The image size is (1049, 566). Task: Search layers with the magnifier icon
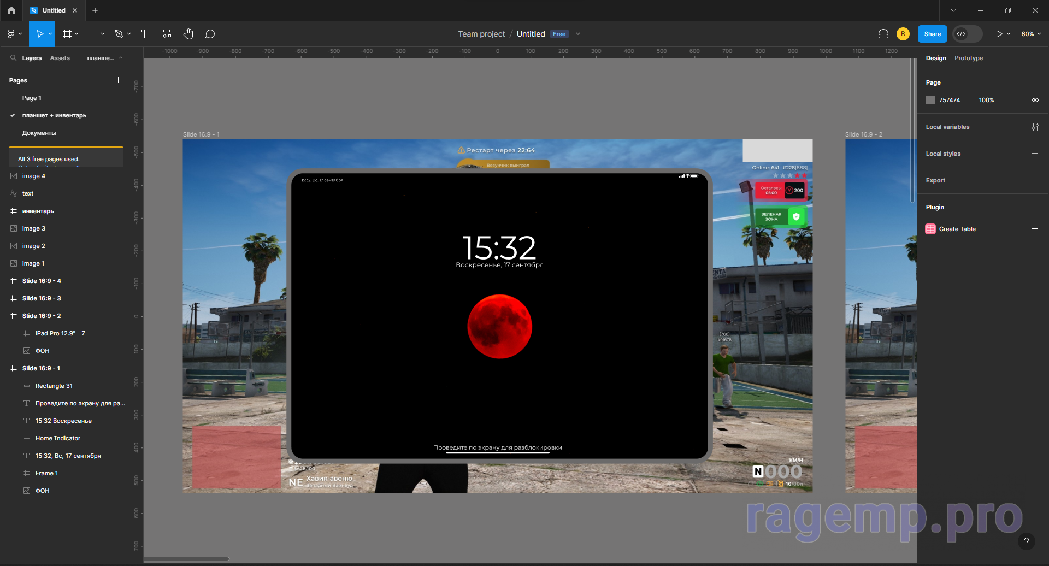click(13, 57)
